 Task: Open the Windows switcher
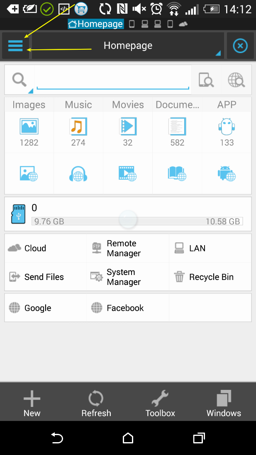pyautogui.click(x=224, y=403)
